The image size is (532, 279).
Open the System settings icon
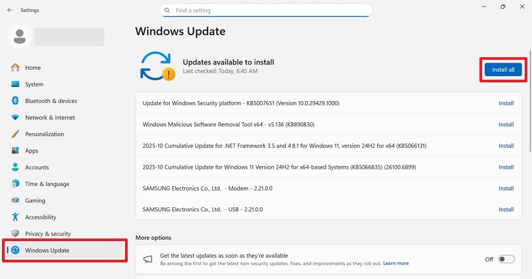click(x=15, y=84)
